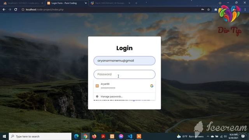Open Adobe Acrobat from the taskbar
This screenshot has height=140, width=249.
103,136
